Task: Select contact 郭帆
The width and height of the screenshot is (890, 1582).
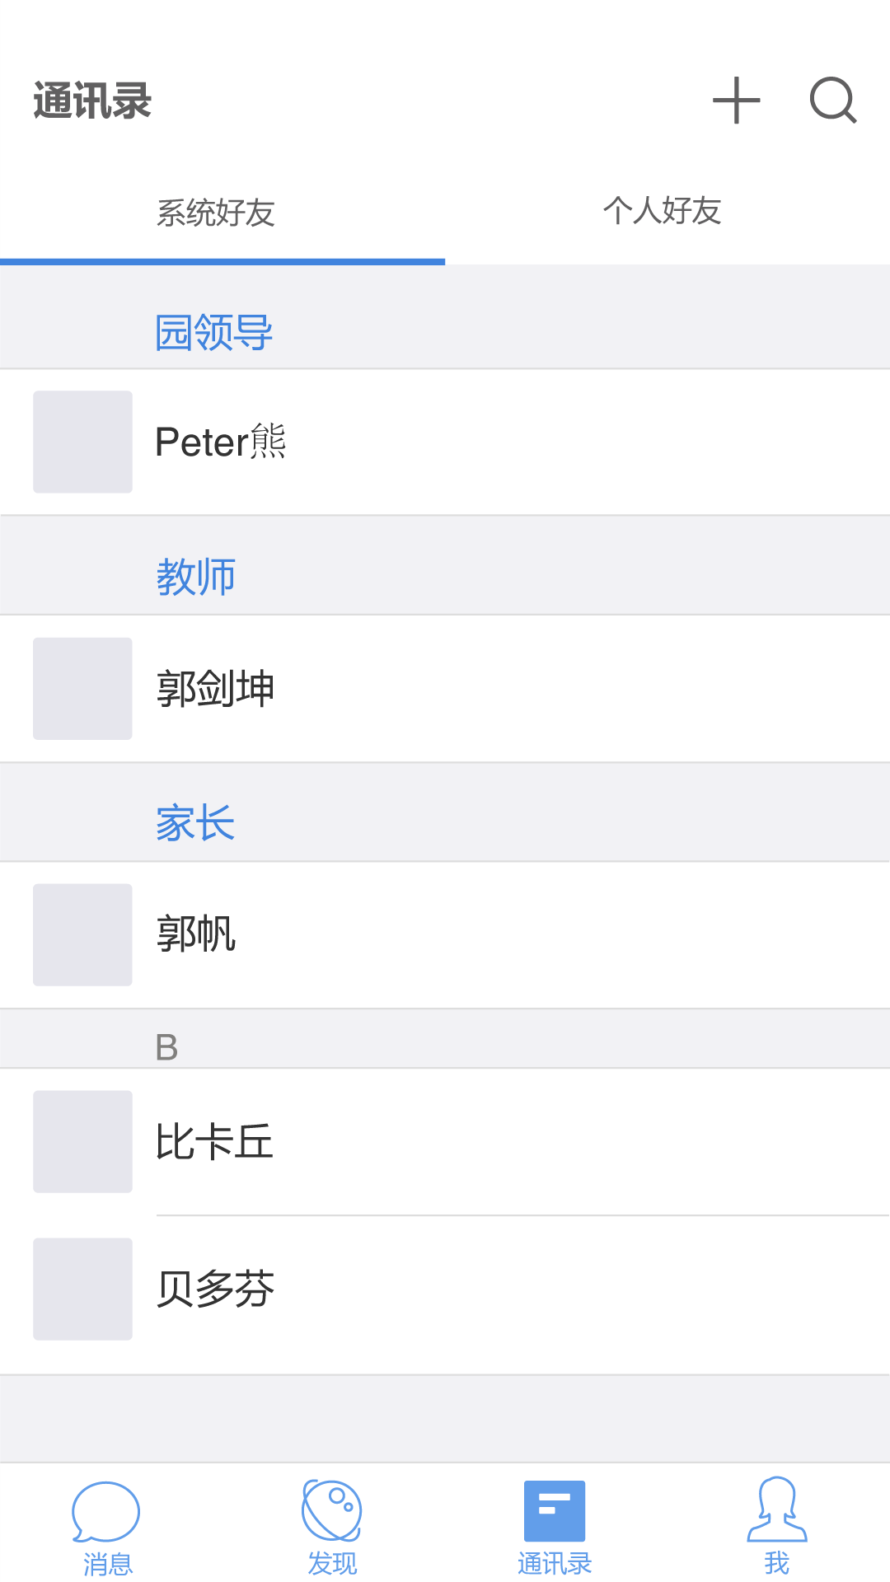Action: 196,934
